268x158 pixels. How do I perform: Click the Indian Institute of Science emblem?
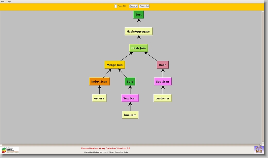tap(259, 149)
